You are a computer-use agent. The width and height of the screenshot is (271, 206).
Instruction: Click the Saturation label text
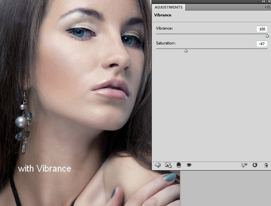(x=166, y=43)
